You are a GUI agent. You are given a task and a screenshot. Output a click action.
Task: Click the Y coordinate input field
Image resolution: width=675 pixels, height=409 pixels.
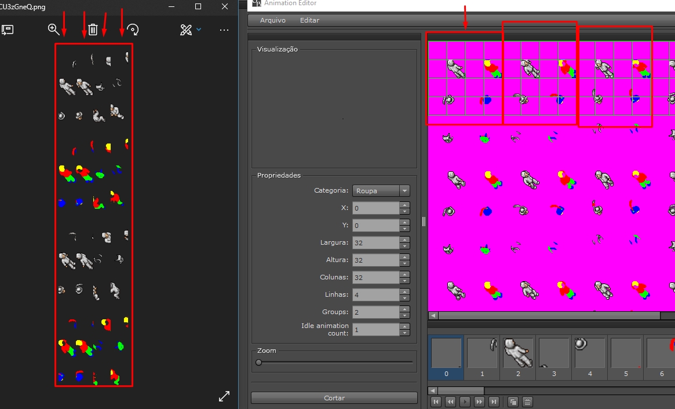[x=376, y=225]
